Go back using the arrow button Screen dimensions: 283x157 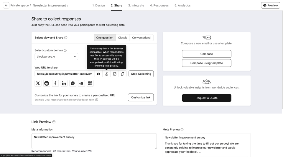click(6, 5)
